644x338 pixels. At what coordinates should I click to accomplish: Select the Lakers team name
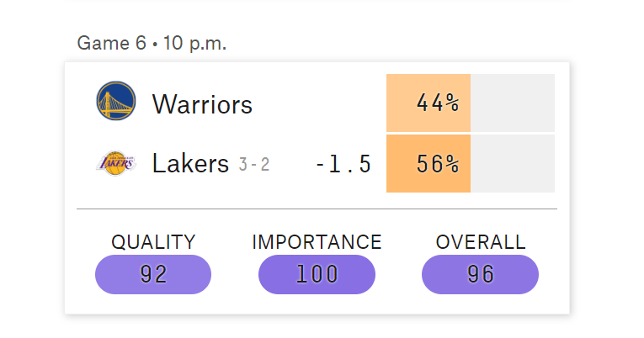[x=190, y=163]
